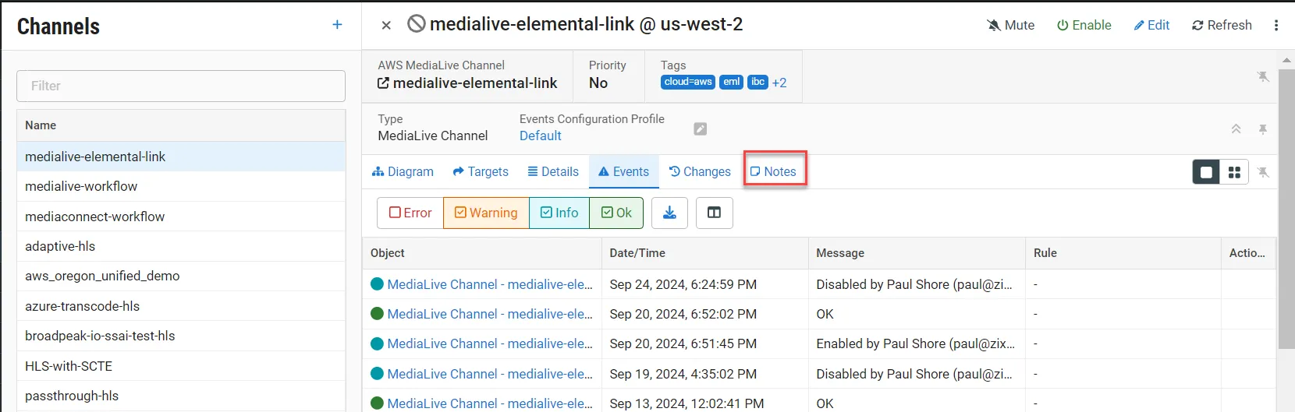Sort events by Object column
1295x412 pixels.
[482, 253]
